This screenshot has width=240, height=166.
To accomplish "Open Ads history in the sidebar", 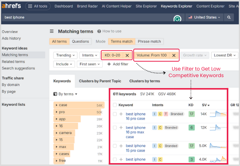I will [x=11, y=38].
